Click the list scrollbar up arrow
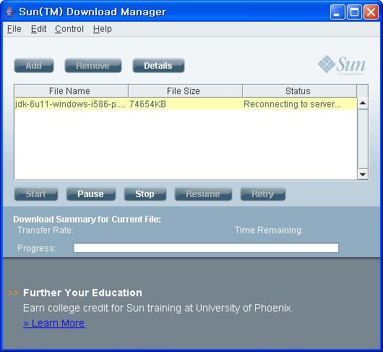383x352 pixels. [x=363, y=103]
